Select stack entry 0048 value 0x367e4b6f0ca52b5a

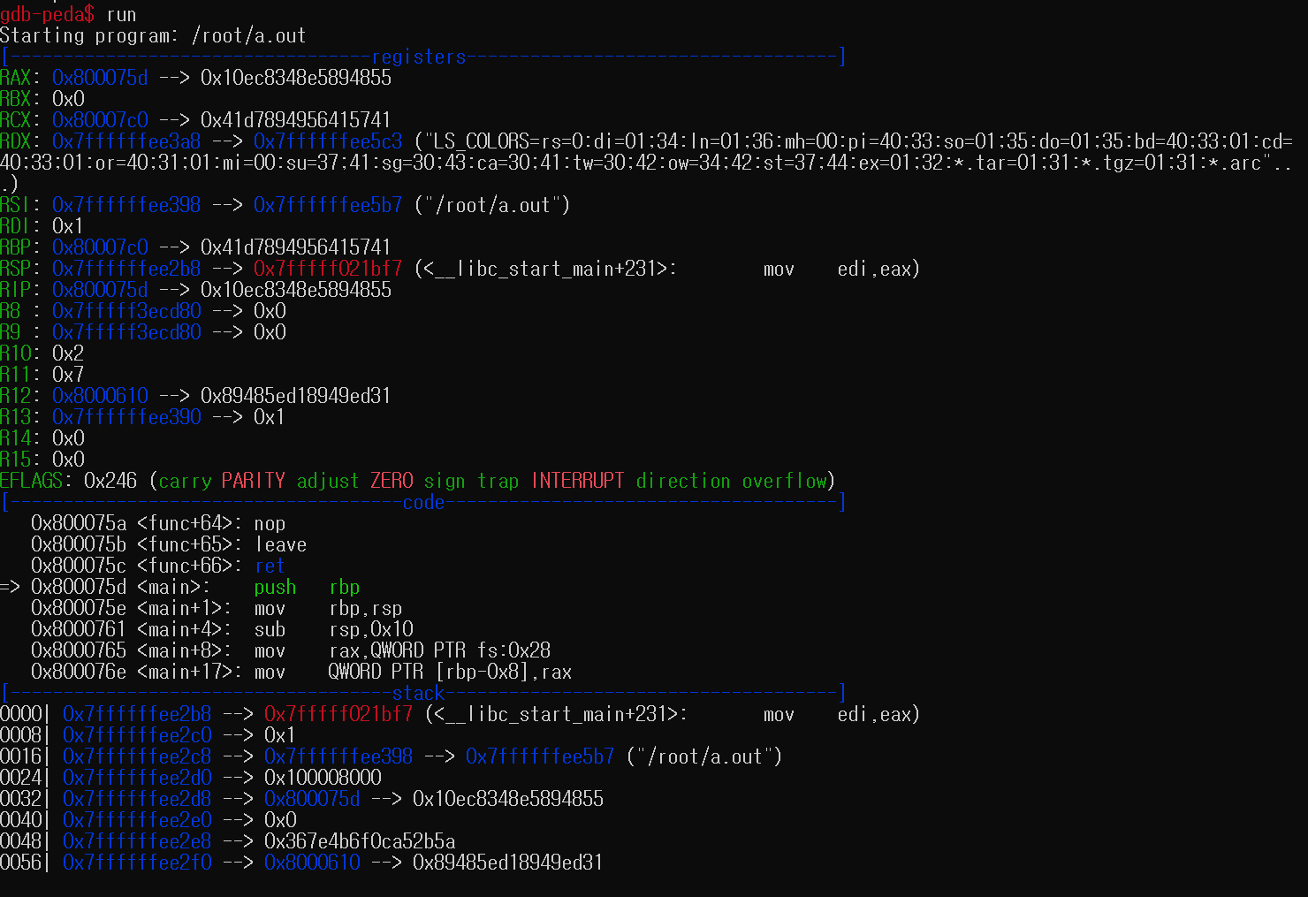click(x=360, y=841)
